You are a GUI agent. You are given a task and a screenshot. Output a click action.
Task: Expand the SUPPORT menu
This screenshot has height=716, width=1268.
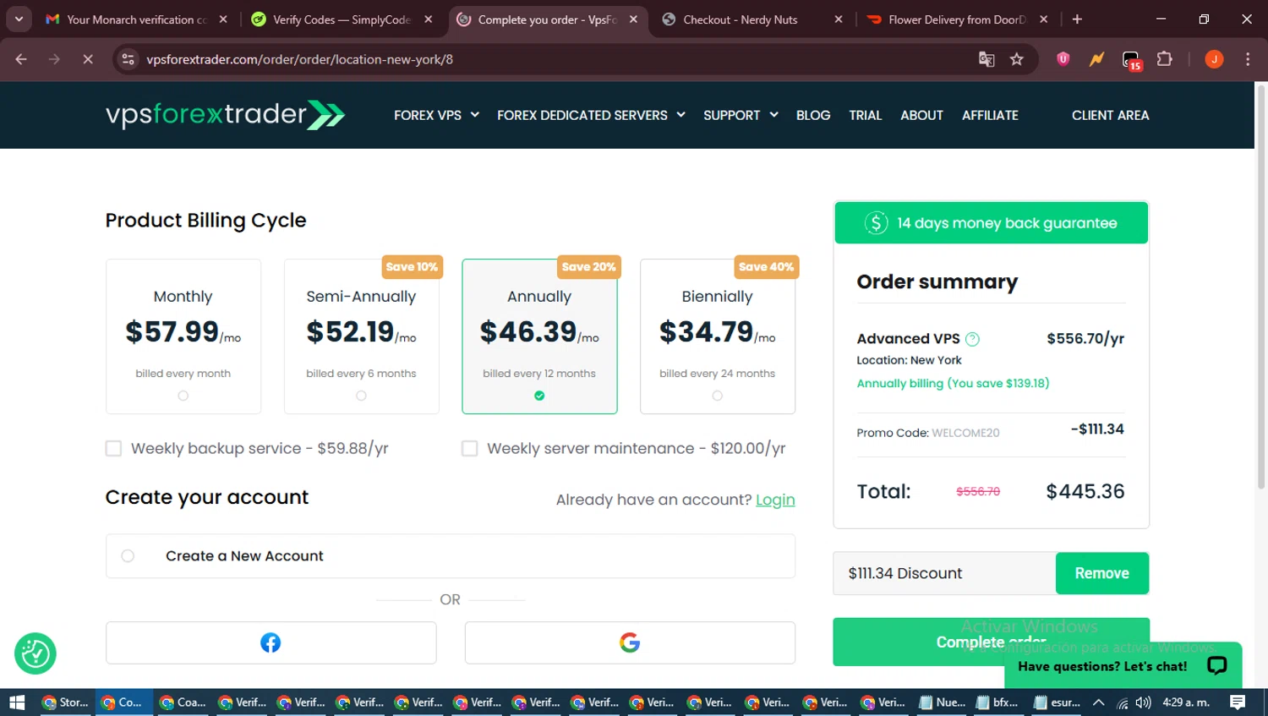[741, 115]
